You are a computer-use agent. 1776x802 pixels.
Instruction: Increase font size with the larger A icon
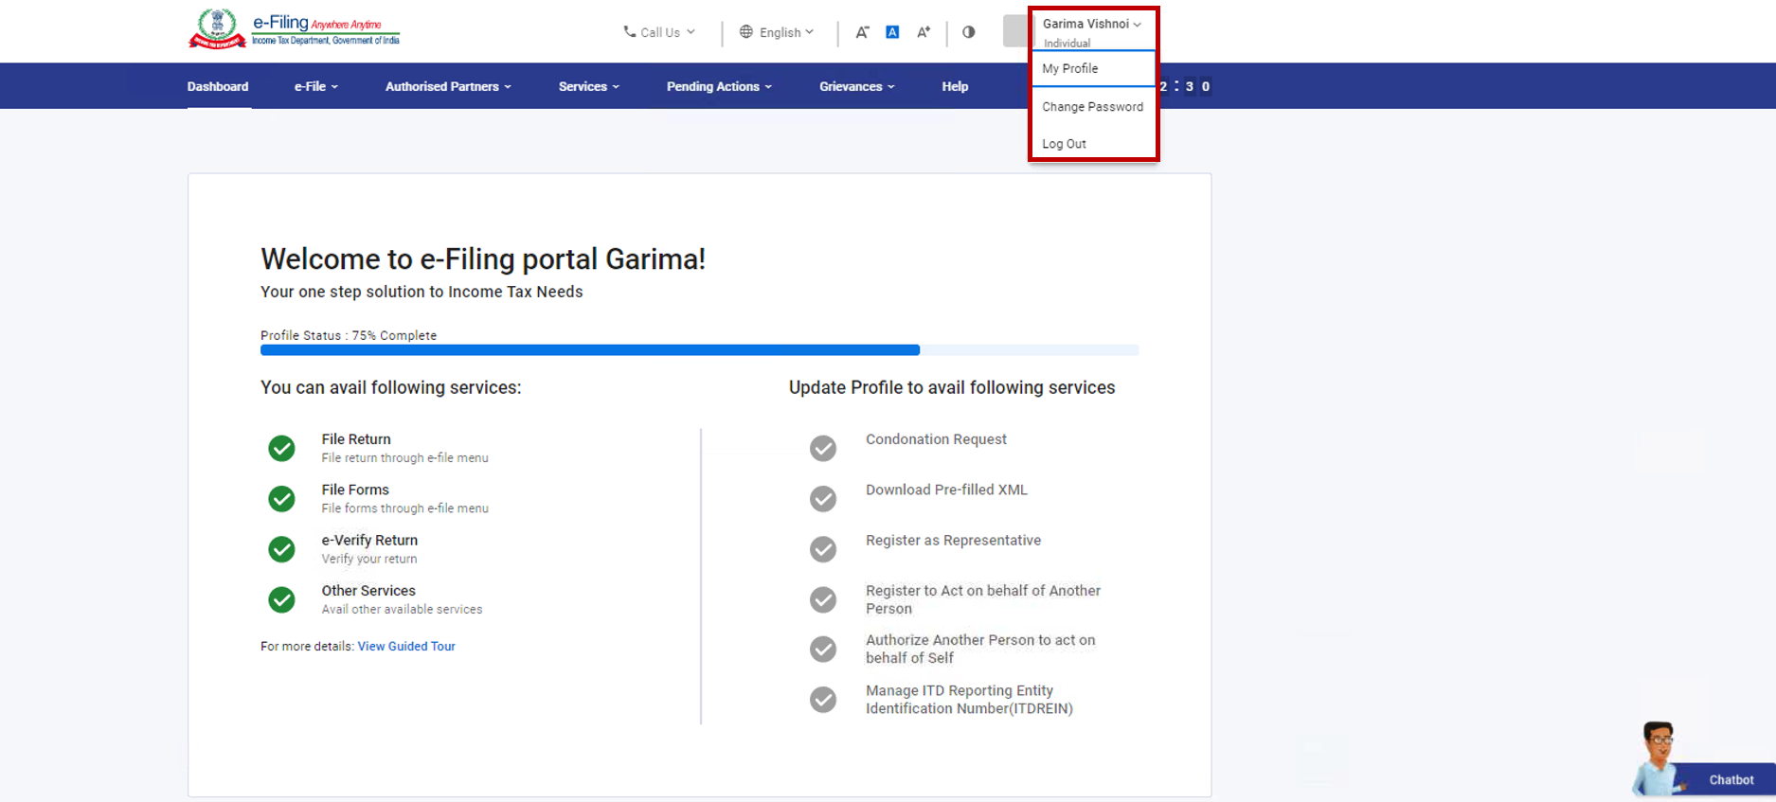coord(924,32)
